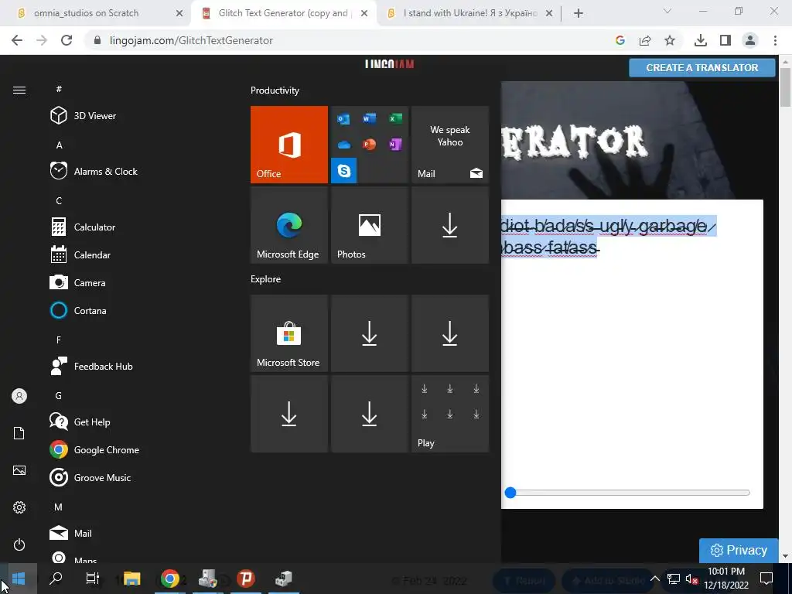
Task: Open the Chrome three-dot menu
Action: tap(775, 40)
